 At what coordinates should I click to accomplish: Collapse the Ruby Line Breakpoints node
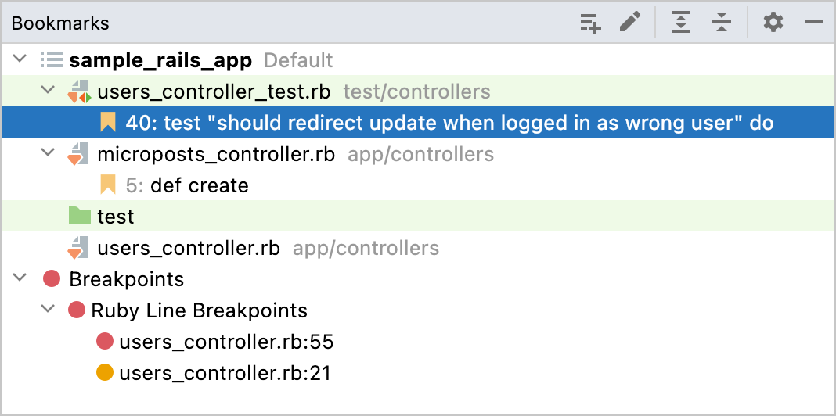[x=49, y=310]
